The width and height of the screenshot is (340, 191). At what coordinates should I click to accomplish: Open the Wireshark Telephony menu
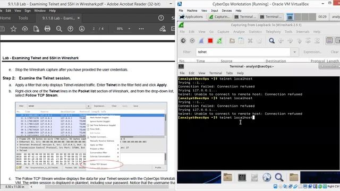click(273, 32)
